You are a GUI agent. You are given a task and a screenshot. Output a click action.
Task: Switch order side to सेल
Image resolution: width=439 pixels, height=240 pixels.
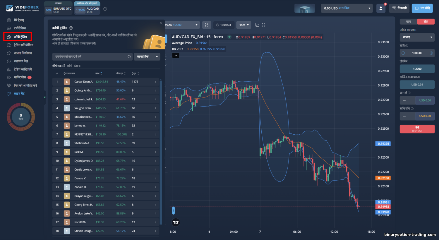pyautogui.click(x=426, y=22)
